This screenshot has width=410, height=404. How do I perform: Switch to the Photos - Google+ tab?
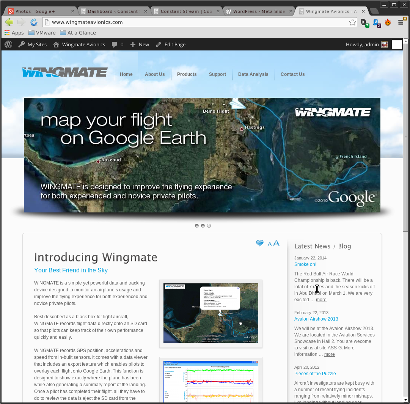39,11
